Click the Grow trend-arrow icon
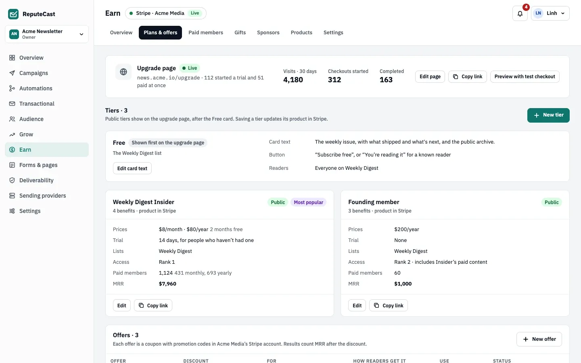The image size is (581, 363). pyautogui.click(x=12, y=134)
